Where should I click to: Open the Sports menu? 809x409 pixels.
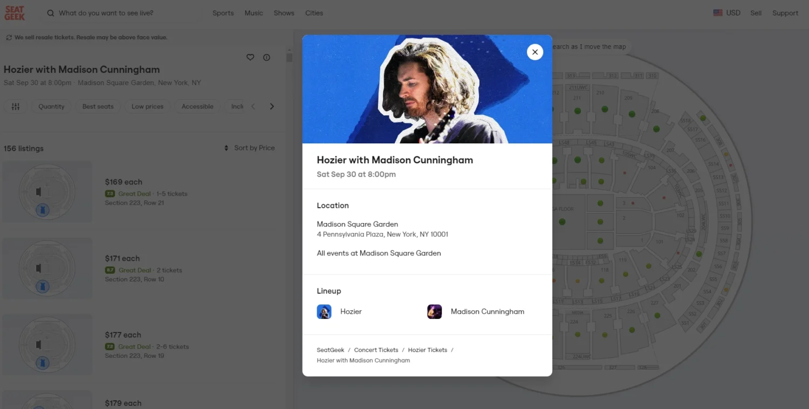coord(223,13)
